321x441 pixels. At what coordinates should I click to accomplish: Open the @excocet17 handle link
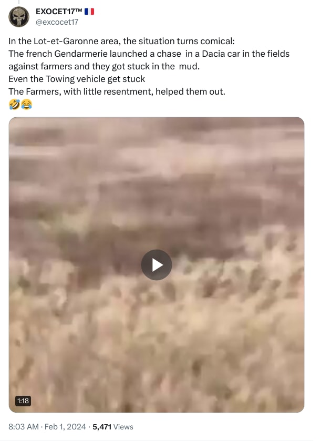57,22
